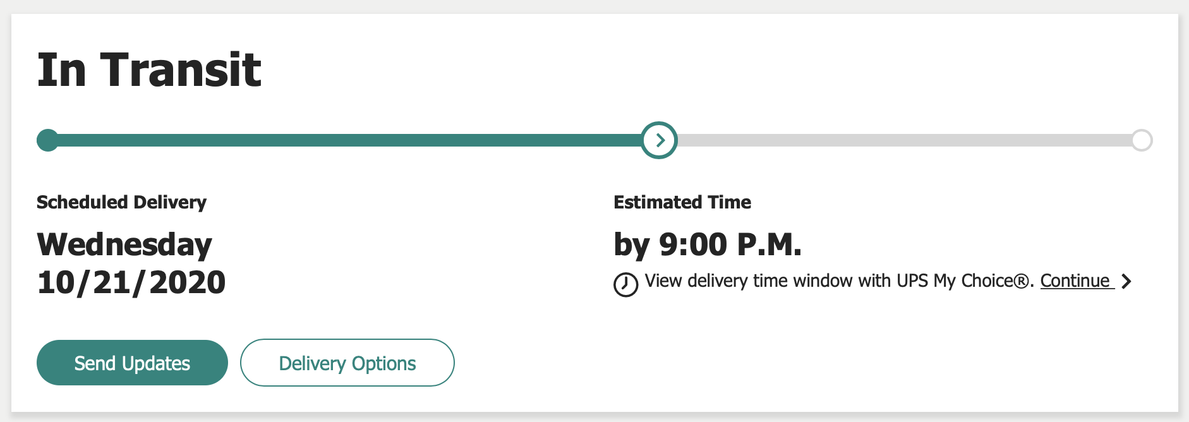Screen dimensions: 1189x422
Task: Click the starting dot of progress tracker
Action: (x=47, y=140)
